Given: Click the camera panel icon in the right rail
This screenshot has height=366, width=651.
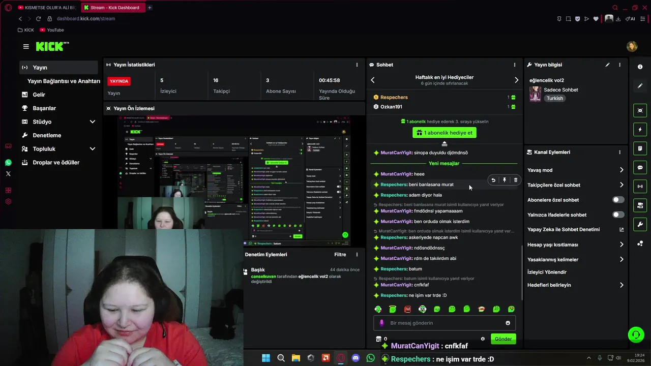Looking at the screenshot, I should (x=640, y=205).
